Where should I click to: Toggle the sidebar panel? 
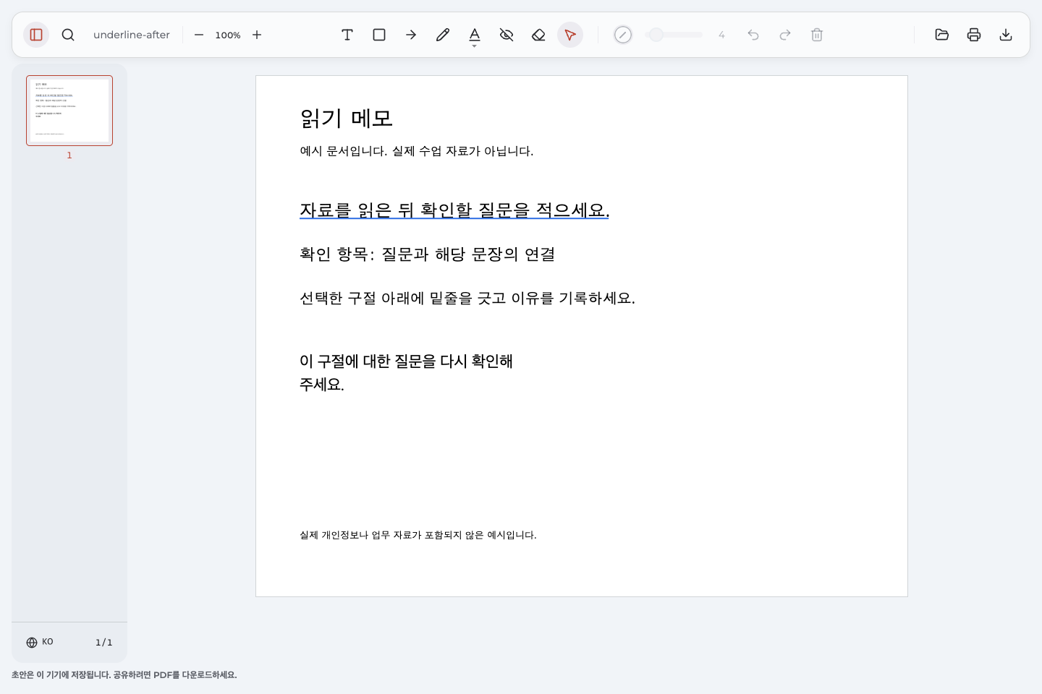pos(36,35)
